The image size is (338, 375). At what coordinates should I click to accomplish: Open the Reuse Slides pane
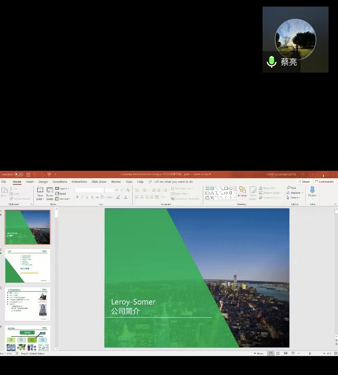(50, 191)
